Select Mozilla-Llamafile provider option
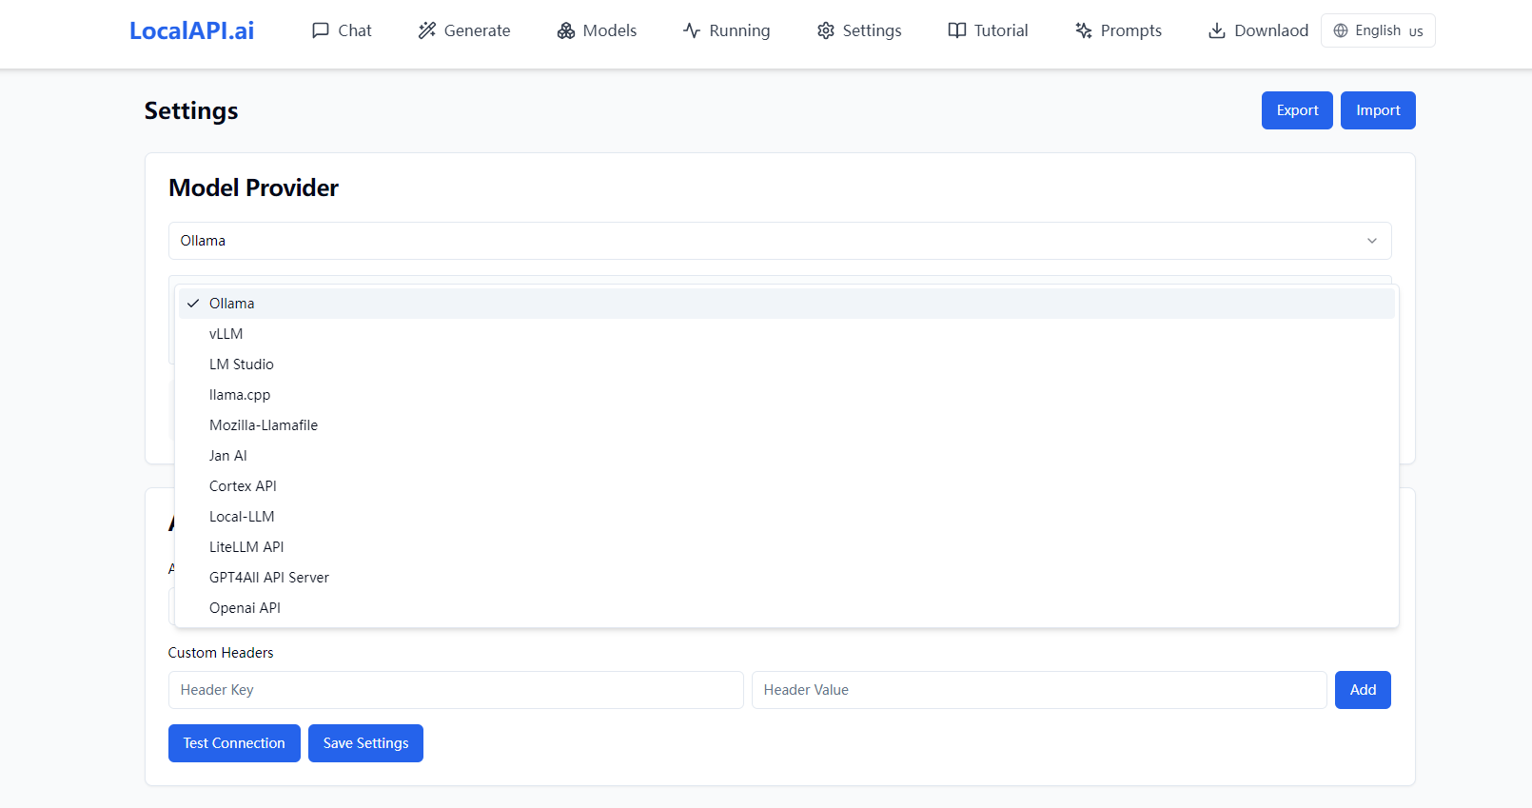The height and width of the screenshot is (808, 1532). (787, 425)
